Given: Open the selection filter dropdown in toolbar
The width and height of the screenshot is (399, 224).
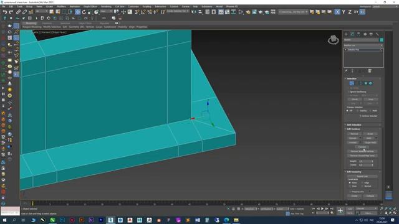Looking at the screenshot, I should point(42,11).
